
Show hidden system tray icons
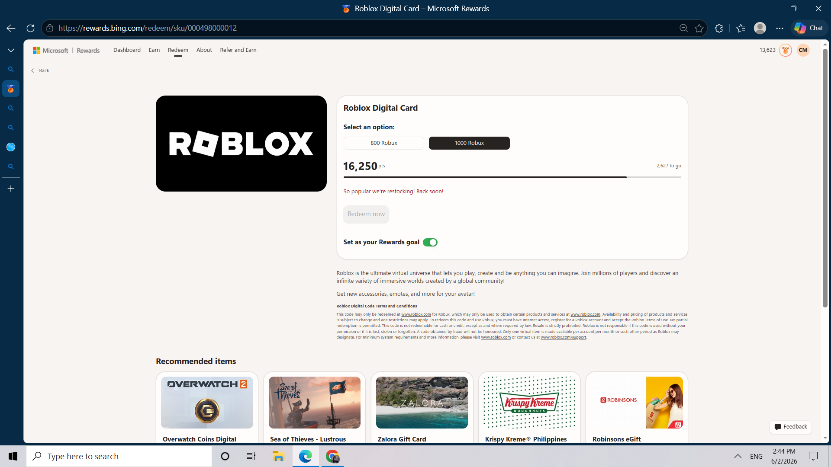738,456
